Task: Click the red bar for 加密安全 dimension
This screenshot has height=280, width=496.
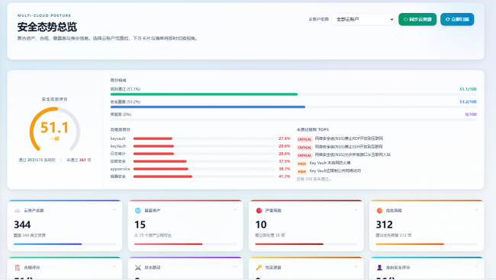Action: coord(159,161)
